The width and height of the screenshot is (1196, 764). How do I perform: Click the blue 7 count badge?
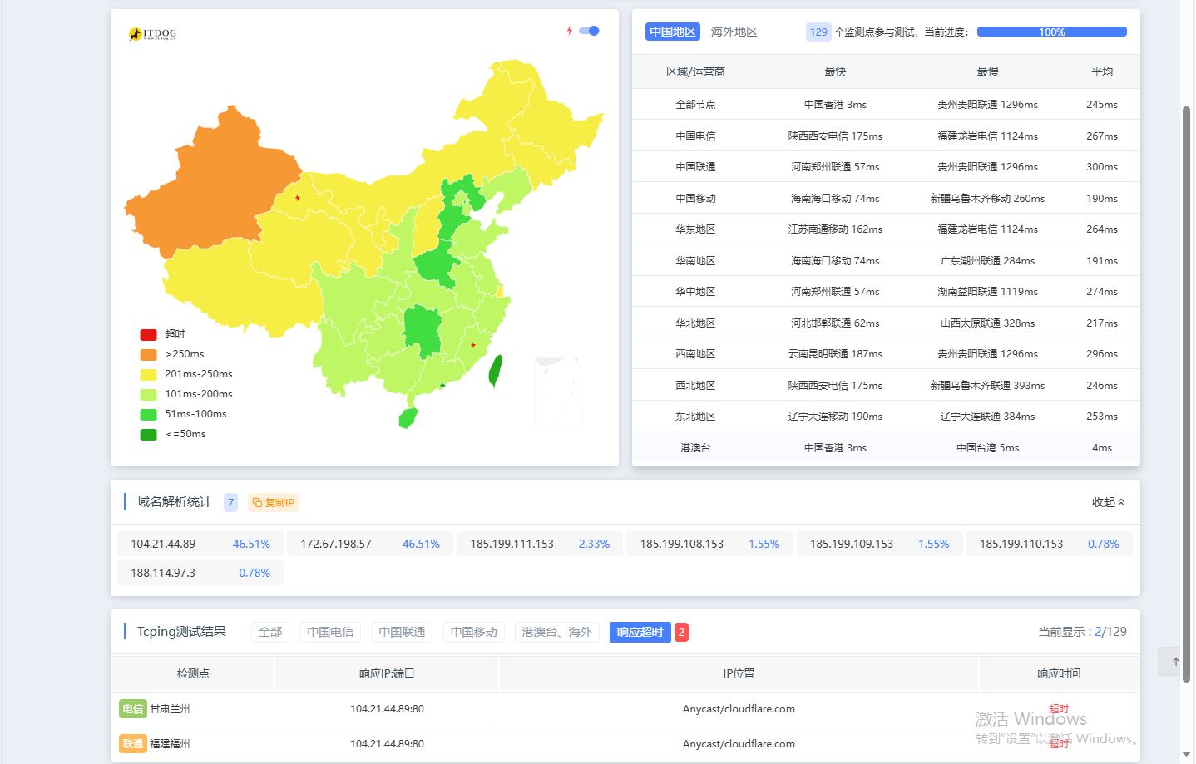(x=230, y=502)
